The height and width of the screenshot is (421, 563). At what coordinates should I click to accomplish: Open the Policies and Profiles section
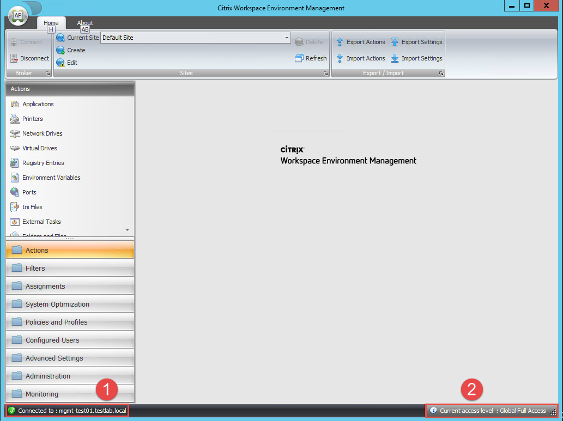click(70, 321)
